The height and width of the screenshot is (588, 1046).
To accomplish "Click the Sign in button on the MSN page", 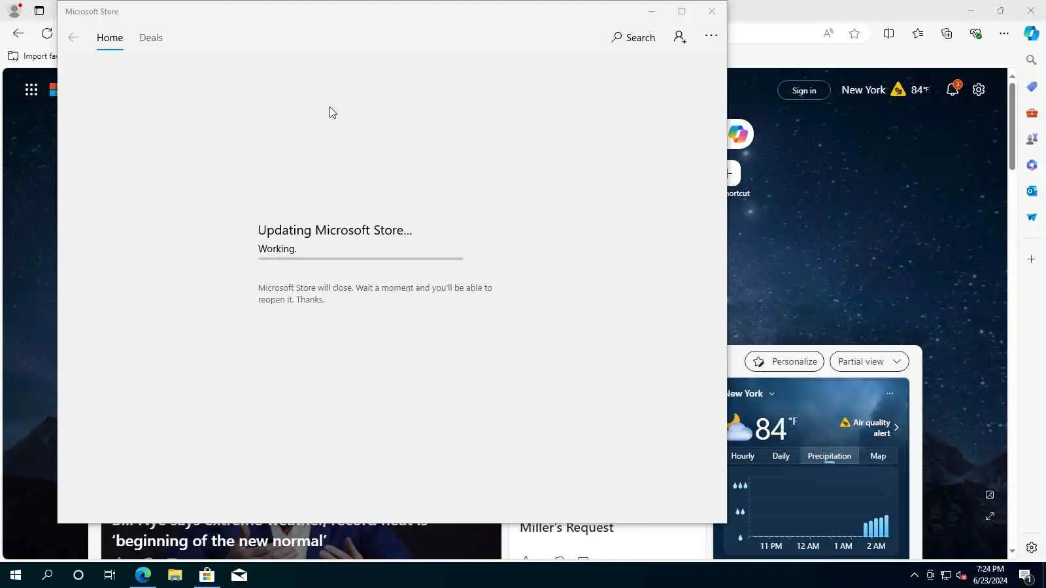I will coord(804,90).
